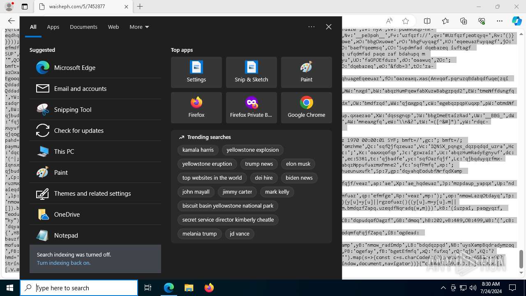Open Snip & Sketch tile
The height and width of the screenshot is (296, 526).
pos(251,72)
